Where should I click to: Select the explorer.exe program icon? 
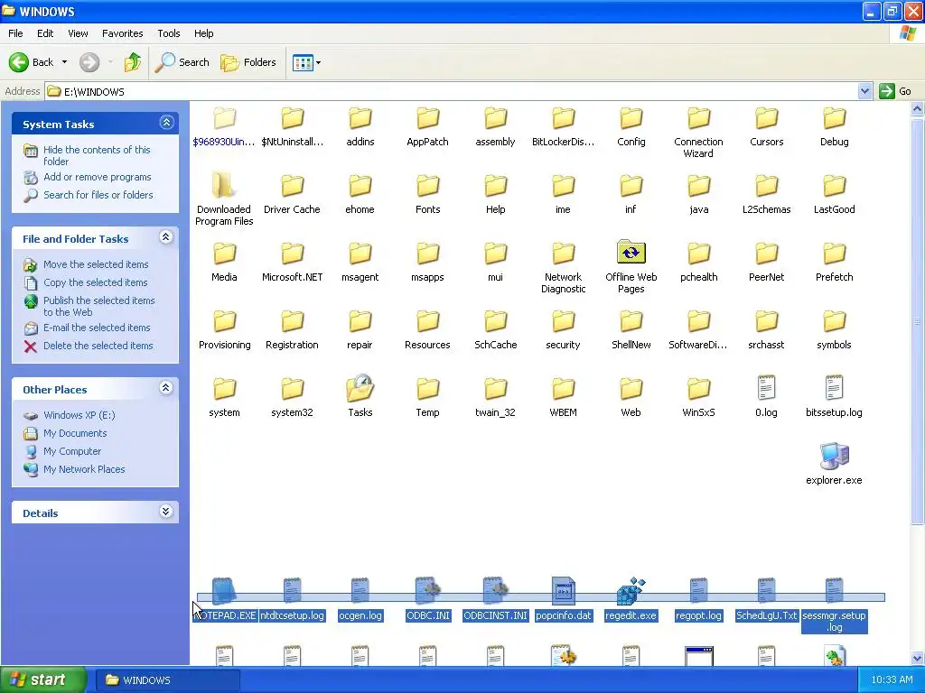pyautogui.click(x=834, y=457)
